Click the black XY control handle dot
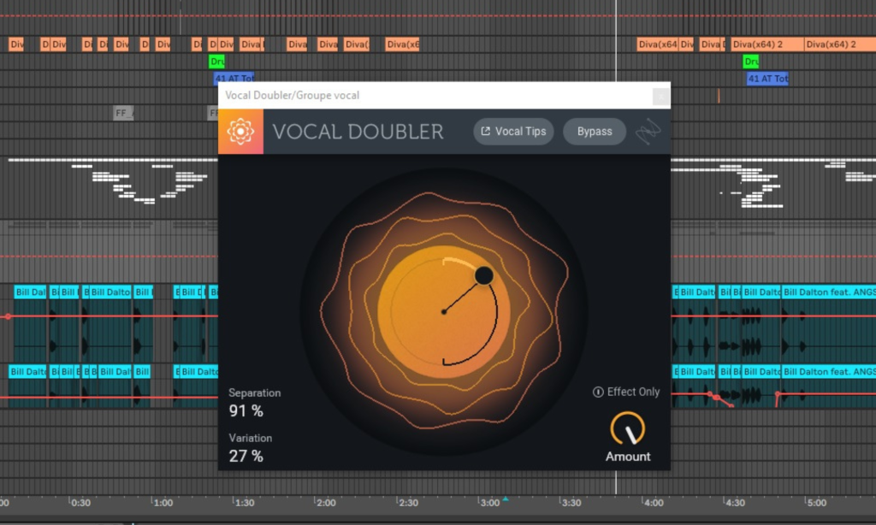The width and height of the screenshot is (876, 525). pyautogui.click(x=483, y=275)
